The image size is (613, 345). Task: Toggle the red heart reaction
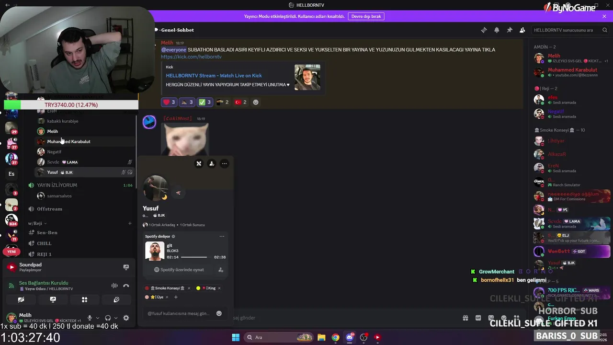click(x=169, y=102)
